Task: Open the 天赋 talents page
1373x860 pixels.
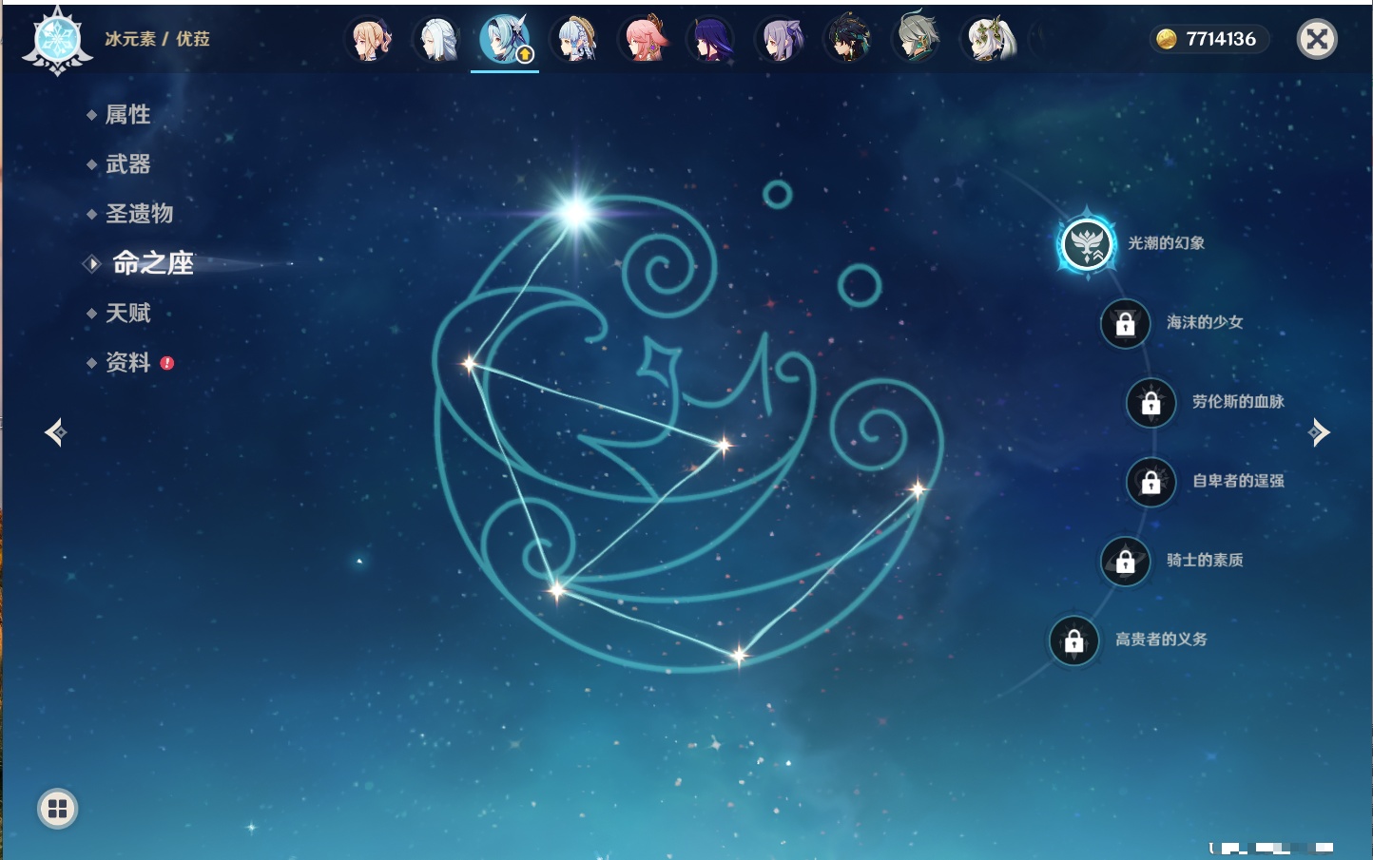Action: pos(127,313)
